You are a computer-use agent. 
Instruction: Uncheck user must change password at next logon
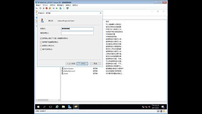[x=41, y=38]
